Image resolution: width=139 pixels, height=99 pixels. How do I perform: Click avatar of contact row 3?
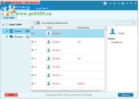pyautogui.click(x=48, y=50)
